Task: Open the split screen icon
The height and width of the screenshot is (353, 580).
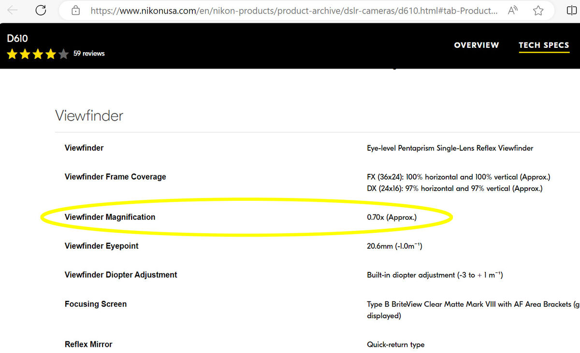Action: (x=571, y=10)
